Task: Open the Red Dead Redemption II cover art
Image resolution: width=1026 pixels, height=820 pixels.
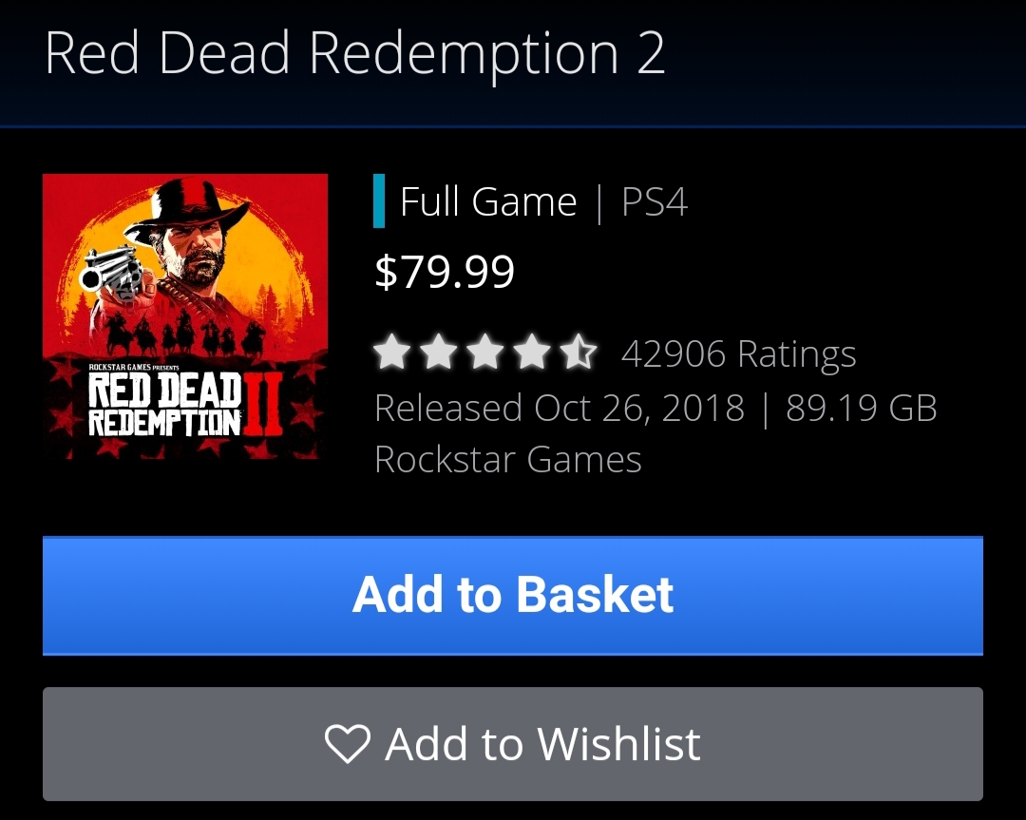Action: click(x=185, y=316)
